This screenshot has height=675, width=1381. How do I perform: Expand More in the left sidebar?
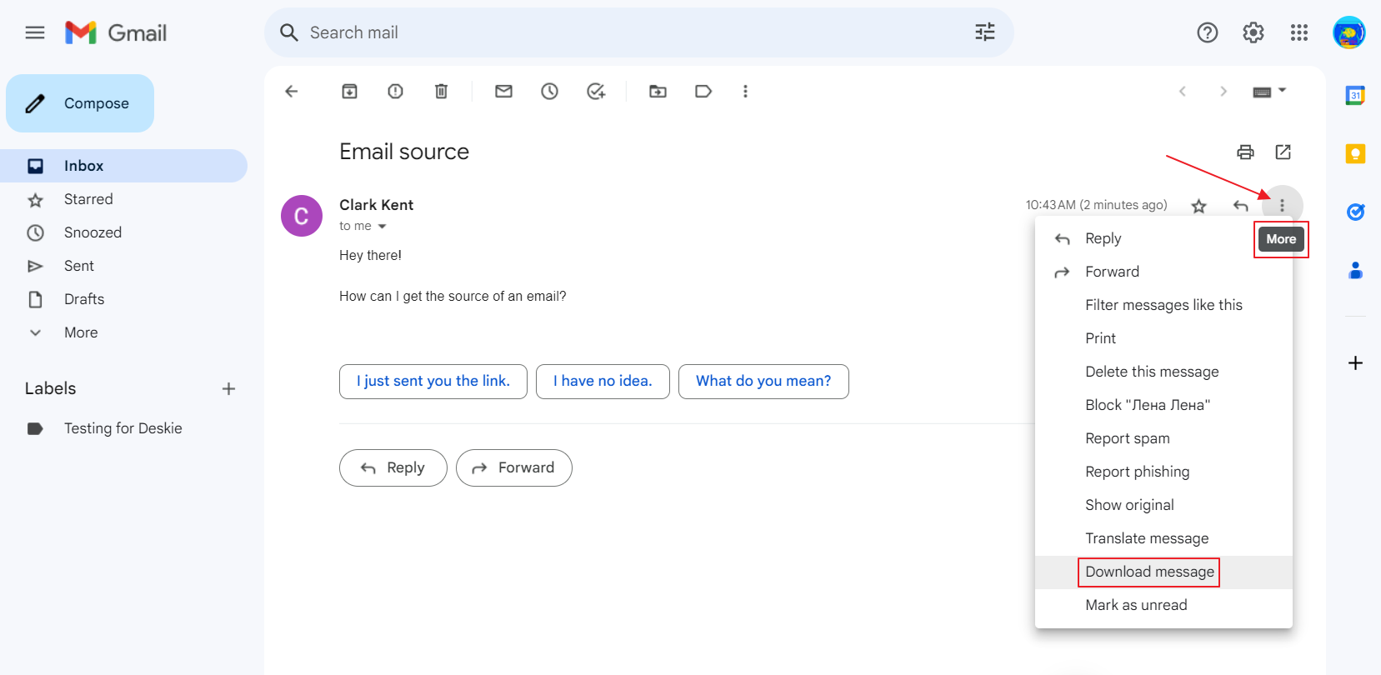click(x=81, y=332)
